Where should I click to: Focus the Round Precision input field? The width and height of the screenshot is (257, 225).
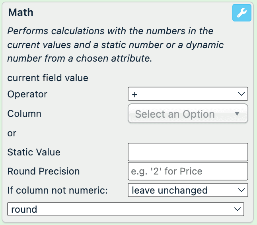[x=188, y=171]
